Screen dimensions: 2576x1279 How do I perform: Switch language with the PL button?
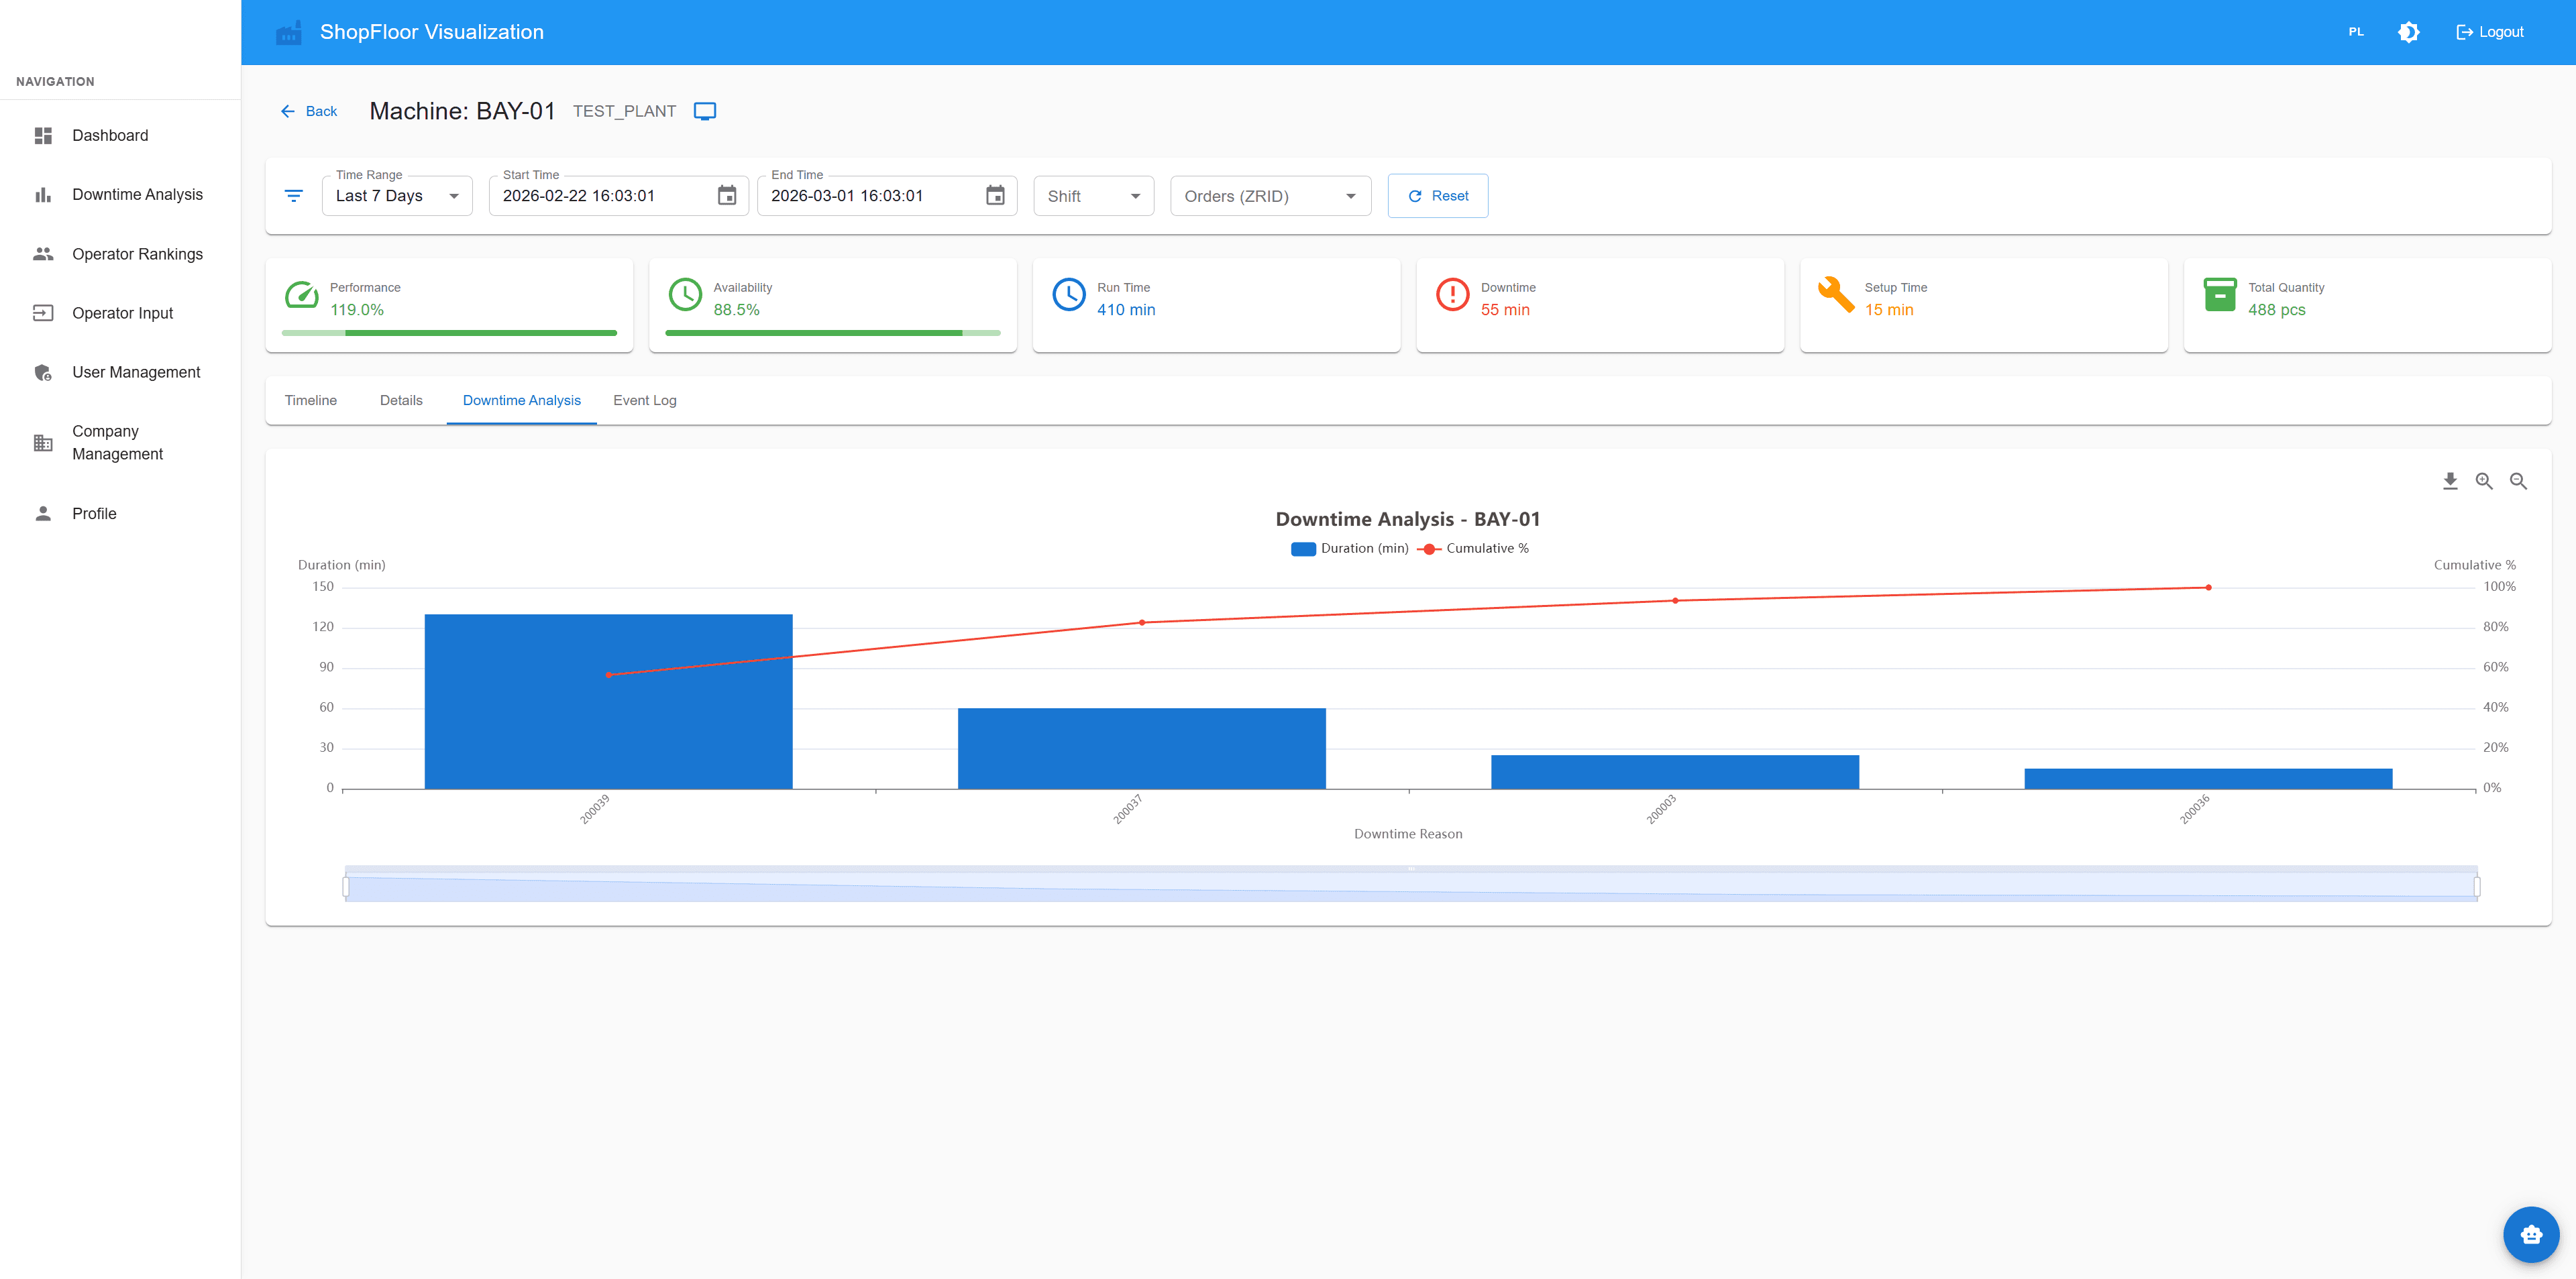tap(2356, 32)
